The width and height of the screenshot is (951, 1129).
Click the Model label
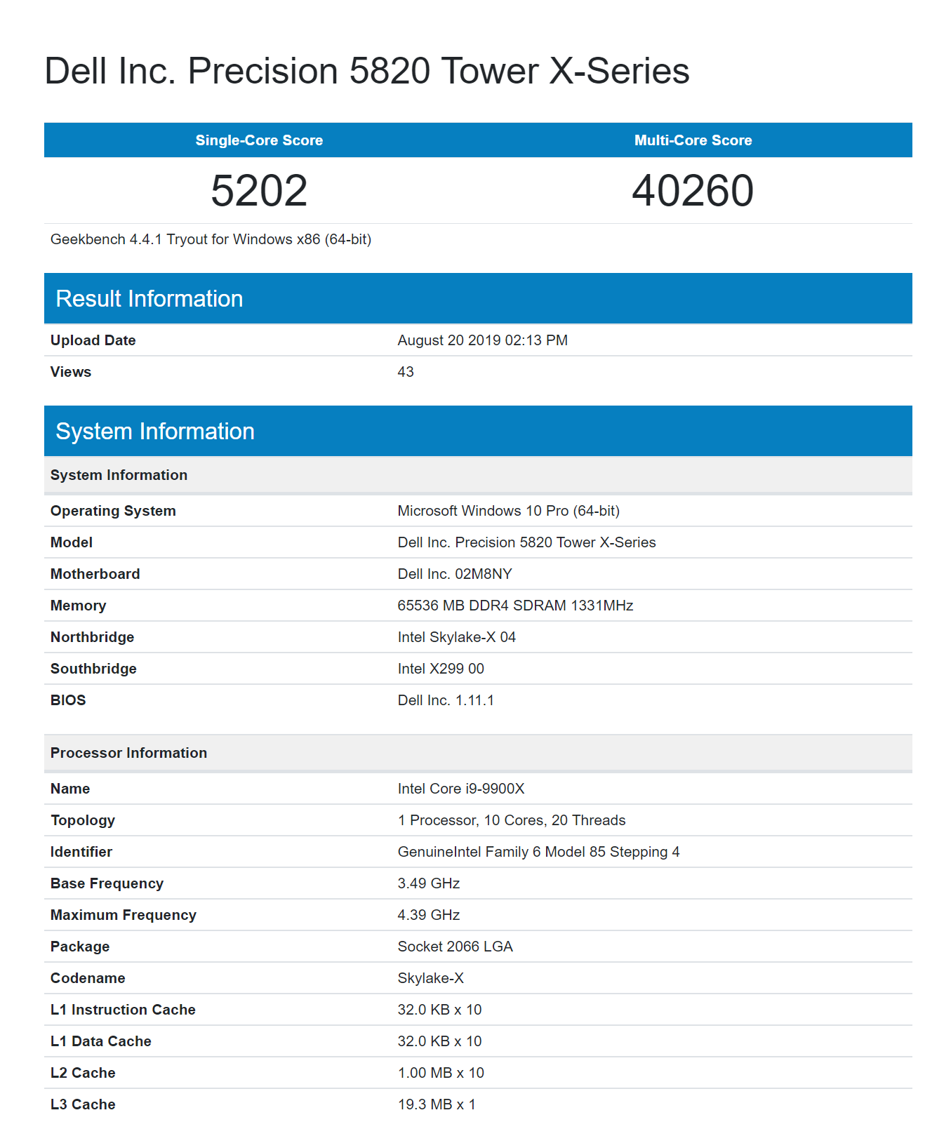[72, 542]
